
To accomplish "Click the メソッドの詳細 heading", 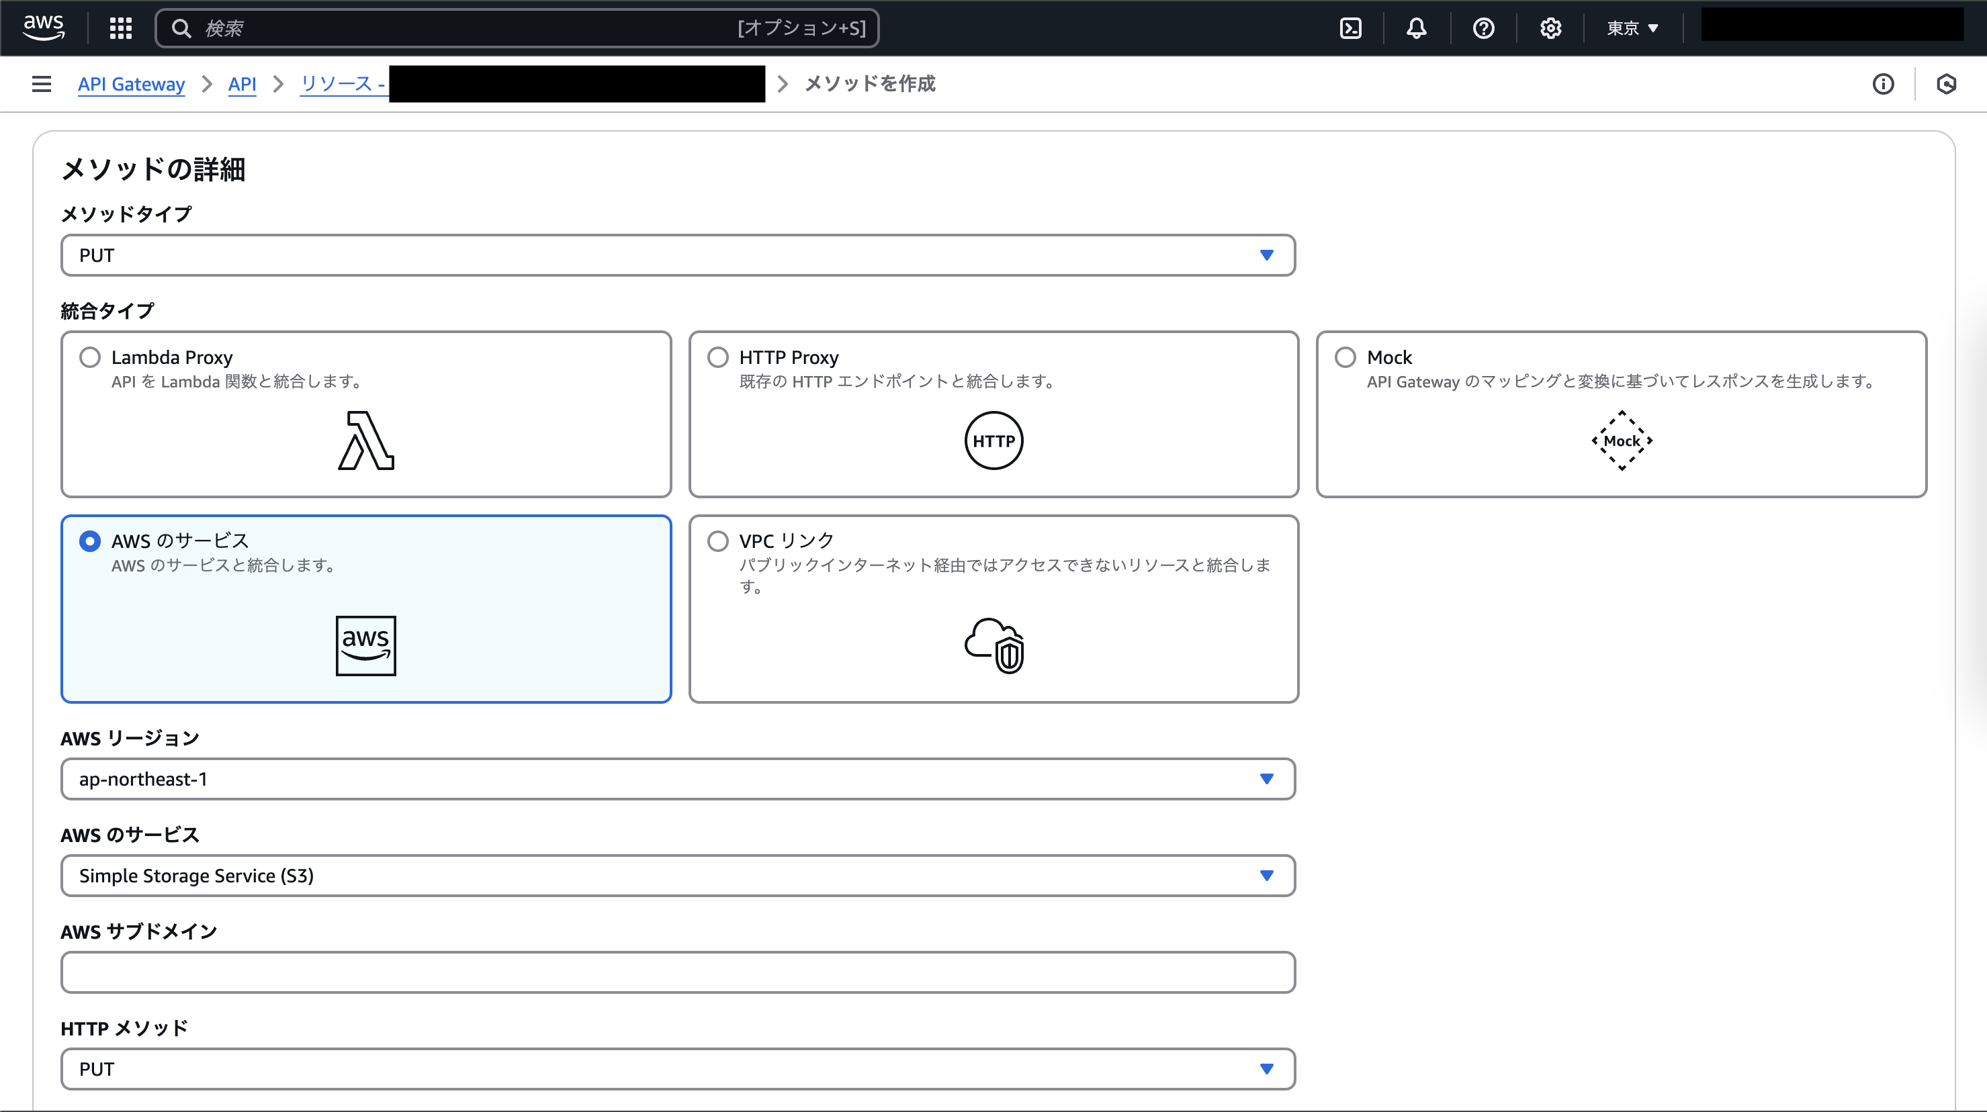I will click(152, 169).
